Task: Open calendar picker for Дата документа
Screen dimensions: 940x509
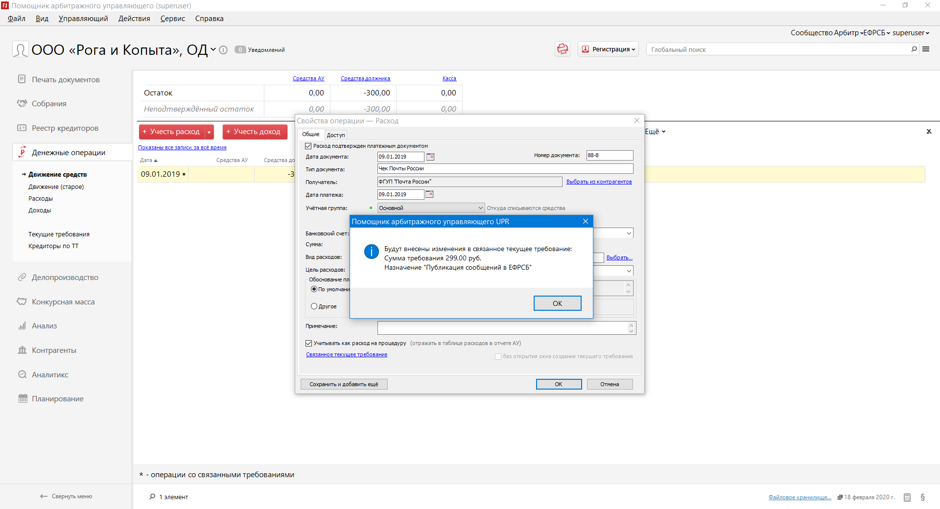Action: [430, 157]
